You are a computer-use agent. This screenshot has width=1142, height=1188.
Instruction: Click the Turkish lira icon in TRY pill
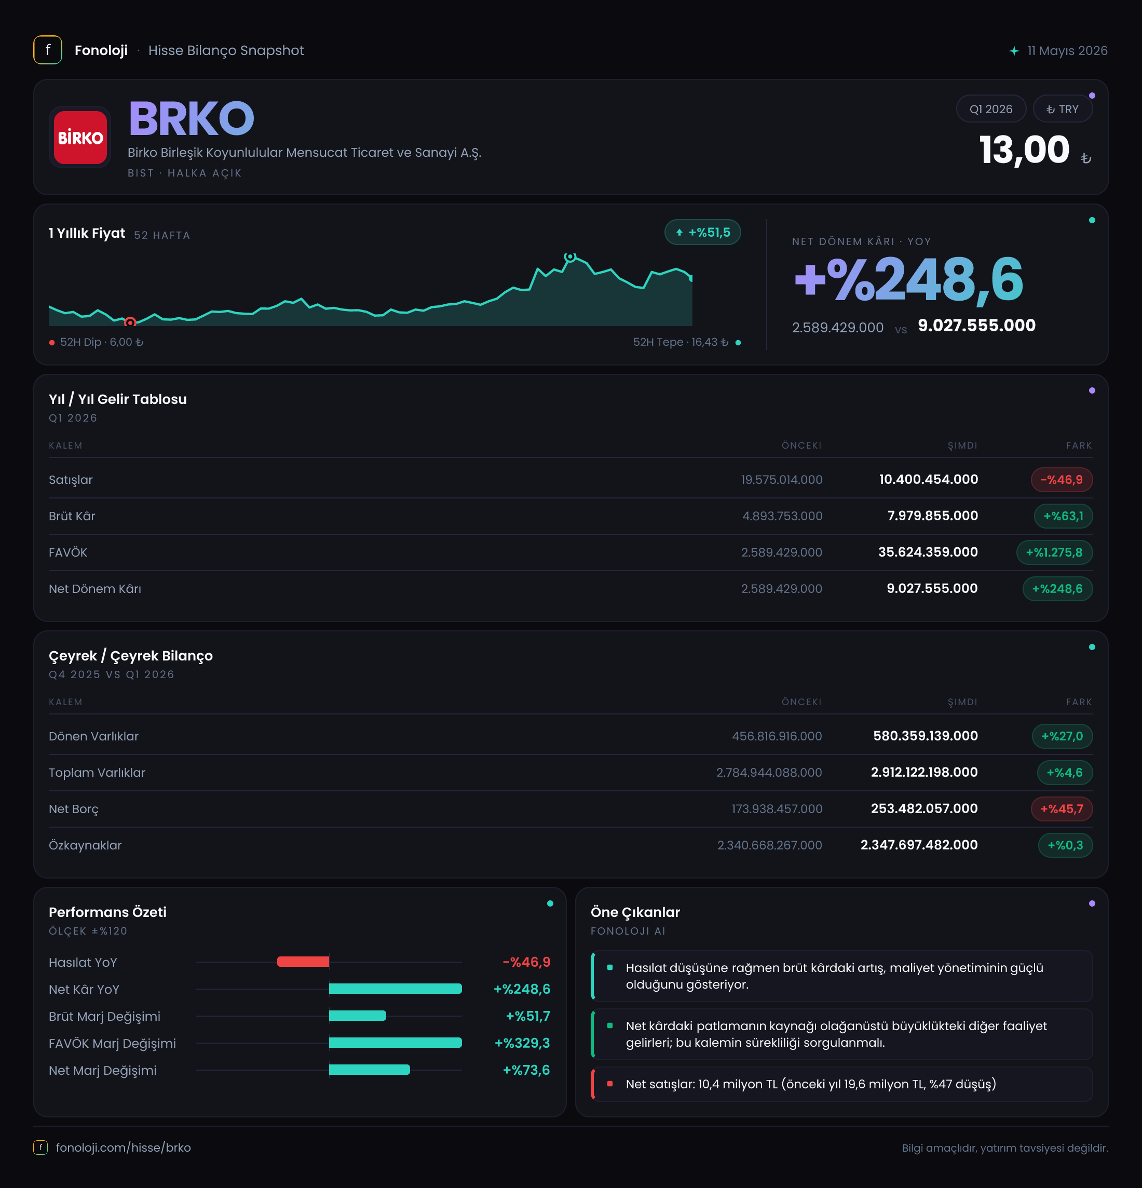[x=1051, y=109]
